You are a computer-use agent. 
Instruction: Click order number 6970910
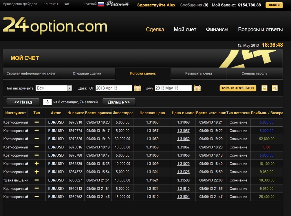(x=75, y=122)
